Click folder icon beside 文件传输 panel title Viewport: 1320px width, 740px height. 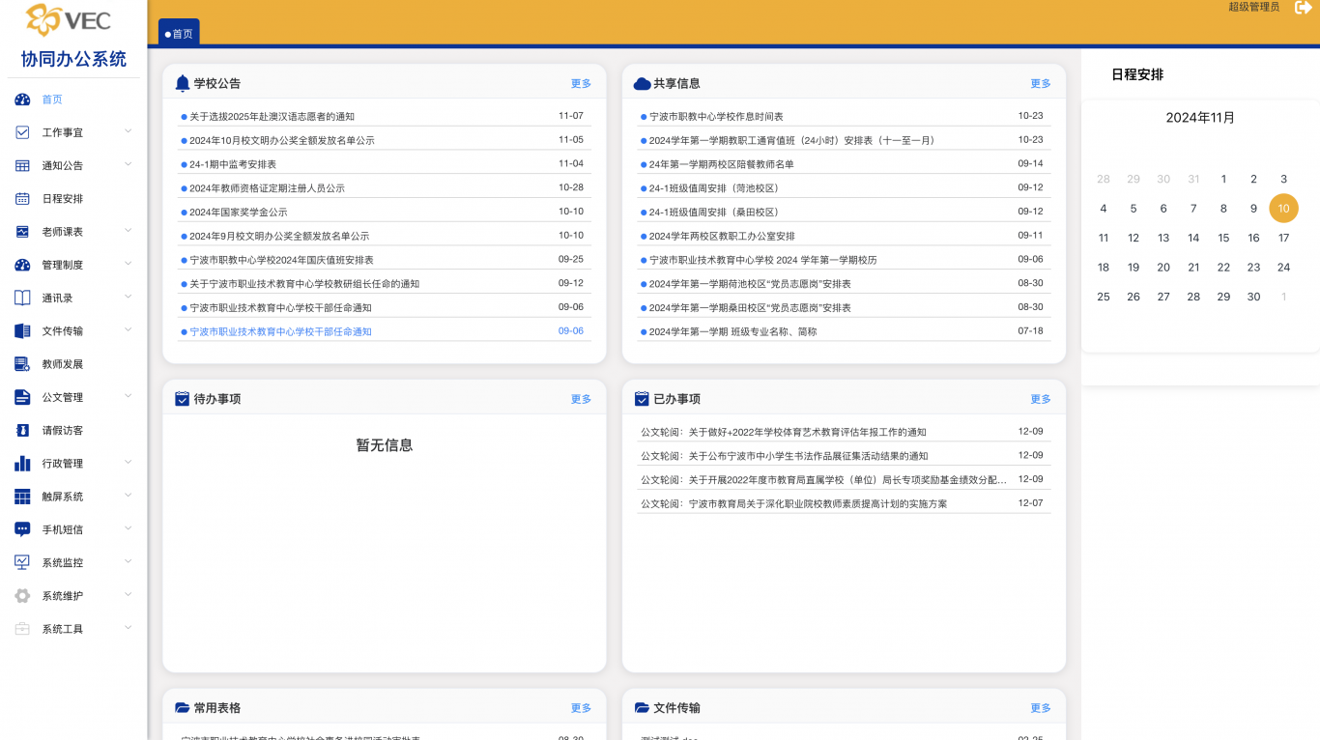(642, 708)
